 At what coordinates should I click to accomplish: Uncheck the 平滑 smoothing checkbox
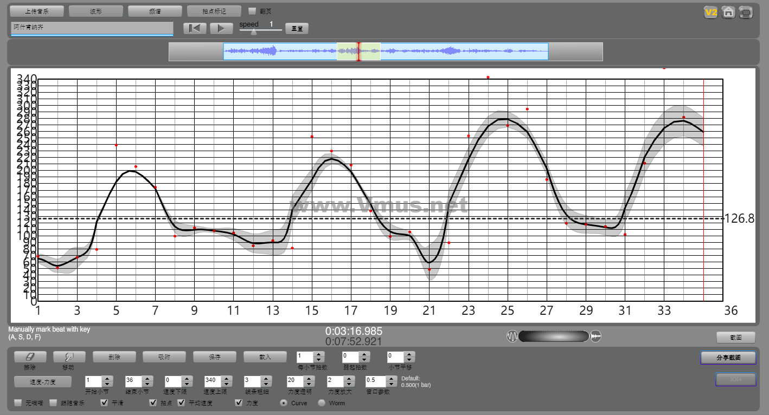tap(105, 403)
